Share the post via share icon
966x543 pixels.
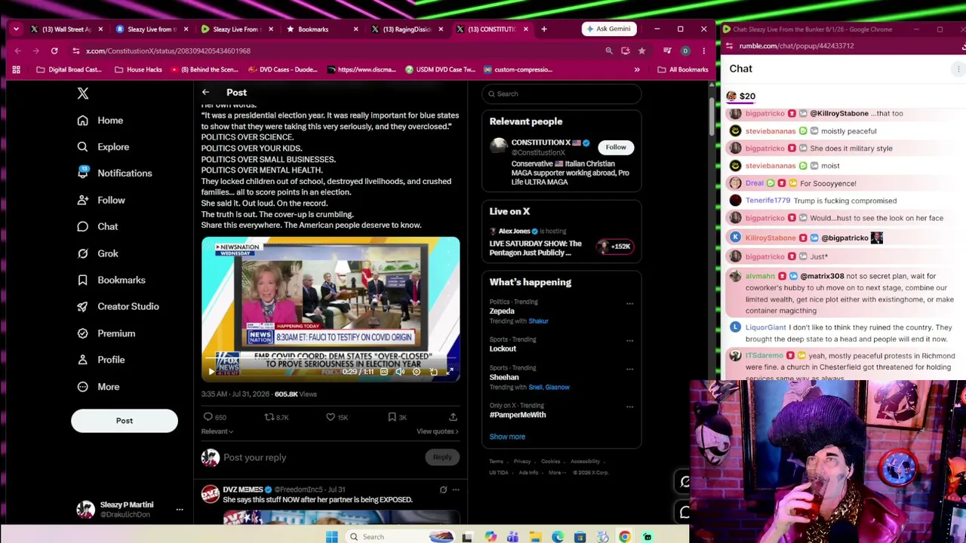(453, 417)
